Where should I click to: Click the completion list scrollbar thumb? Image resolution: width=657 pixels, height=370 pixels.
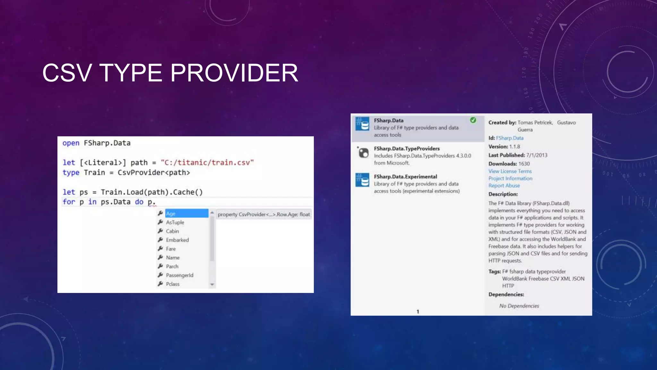click(x=212, y=238)
